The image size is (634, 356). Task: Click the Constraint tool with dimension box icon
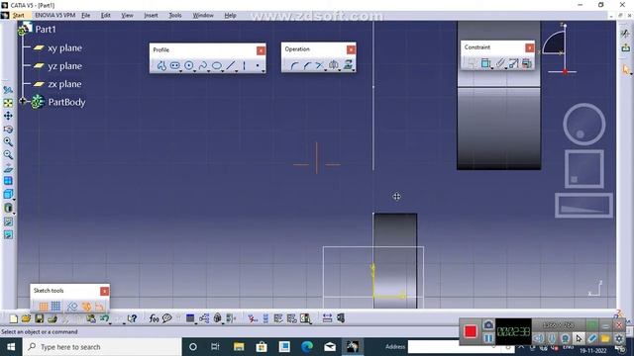pos(485,63)
